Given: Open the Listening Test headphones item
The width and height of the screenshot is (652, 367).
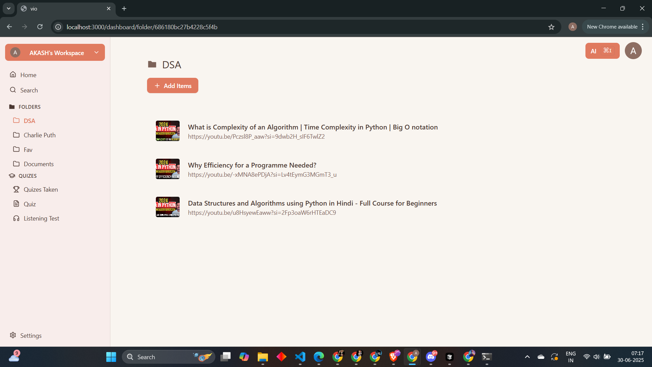Looking at the screenshot, I should coord(41,219).
